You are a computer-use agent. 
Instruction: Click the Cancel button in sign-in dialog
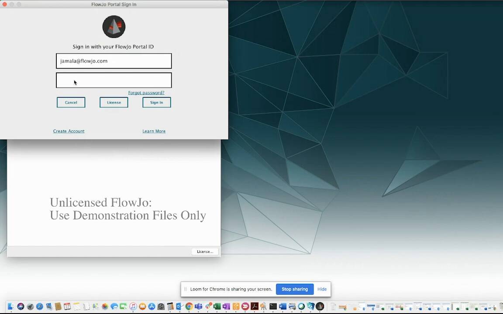pos(71,102)
